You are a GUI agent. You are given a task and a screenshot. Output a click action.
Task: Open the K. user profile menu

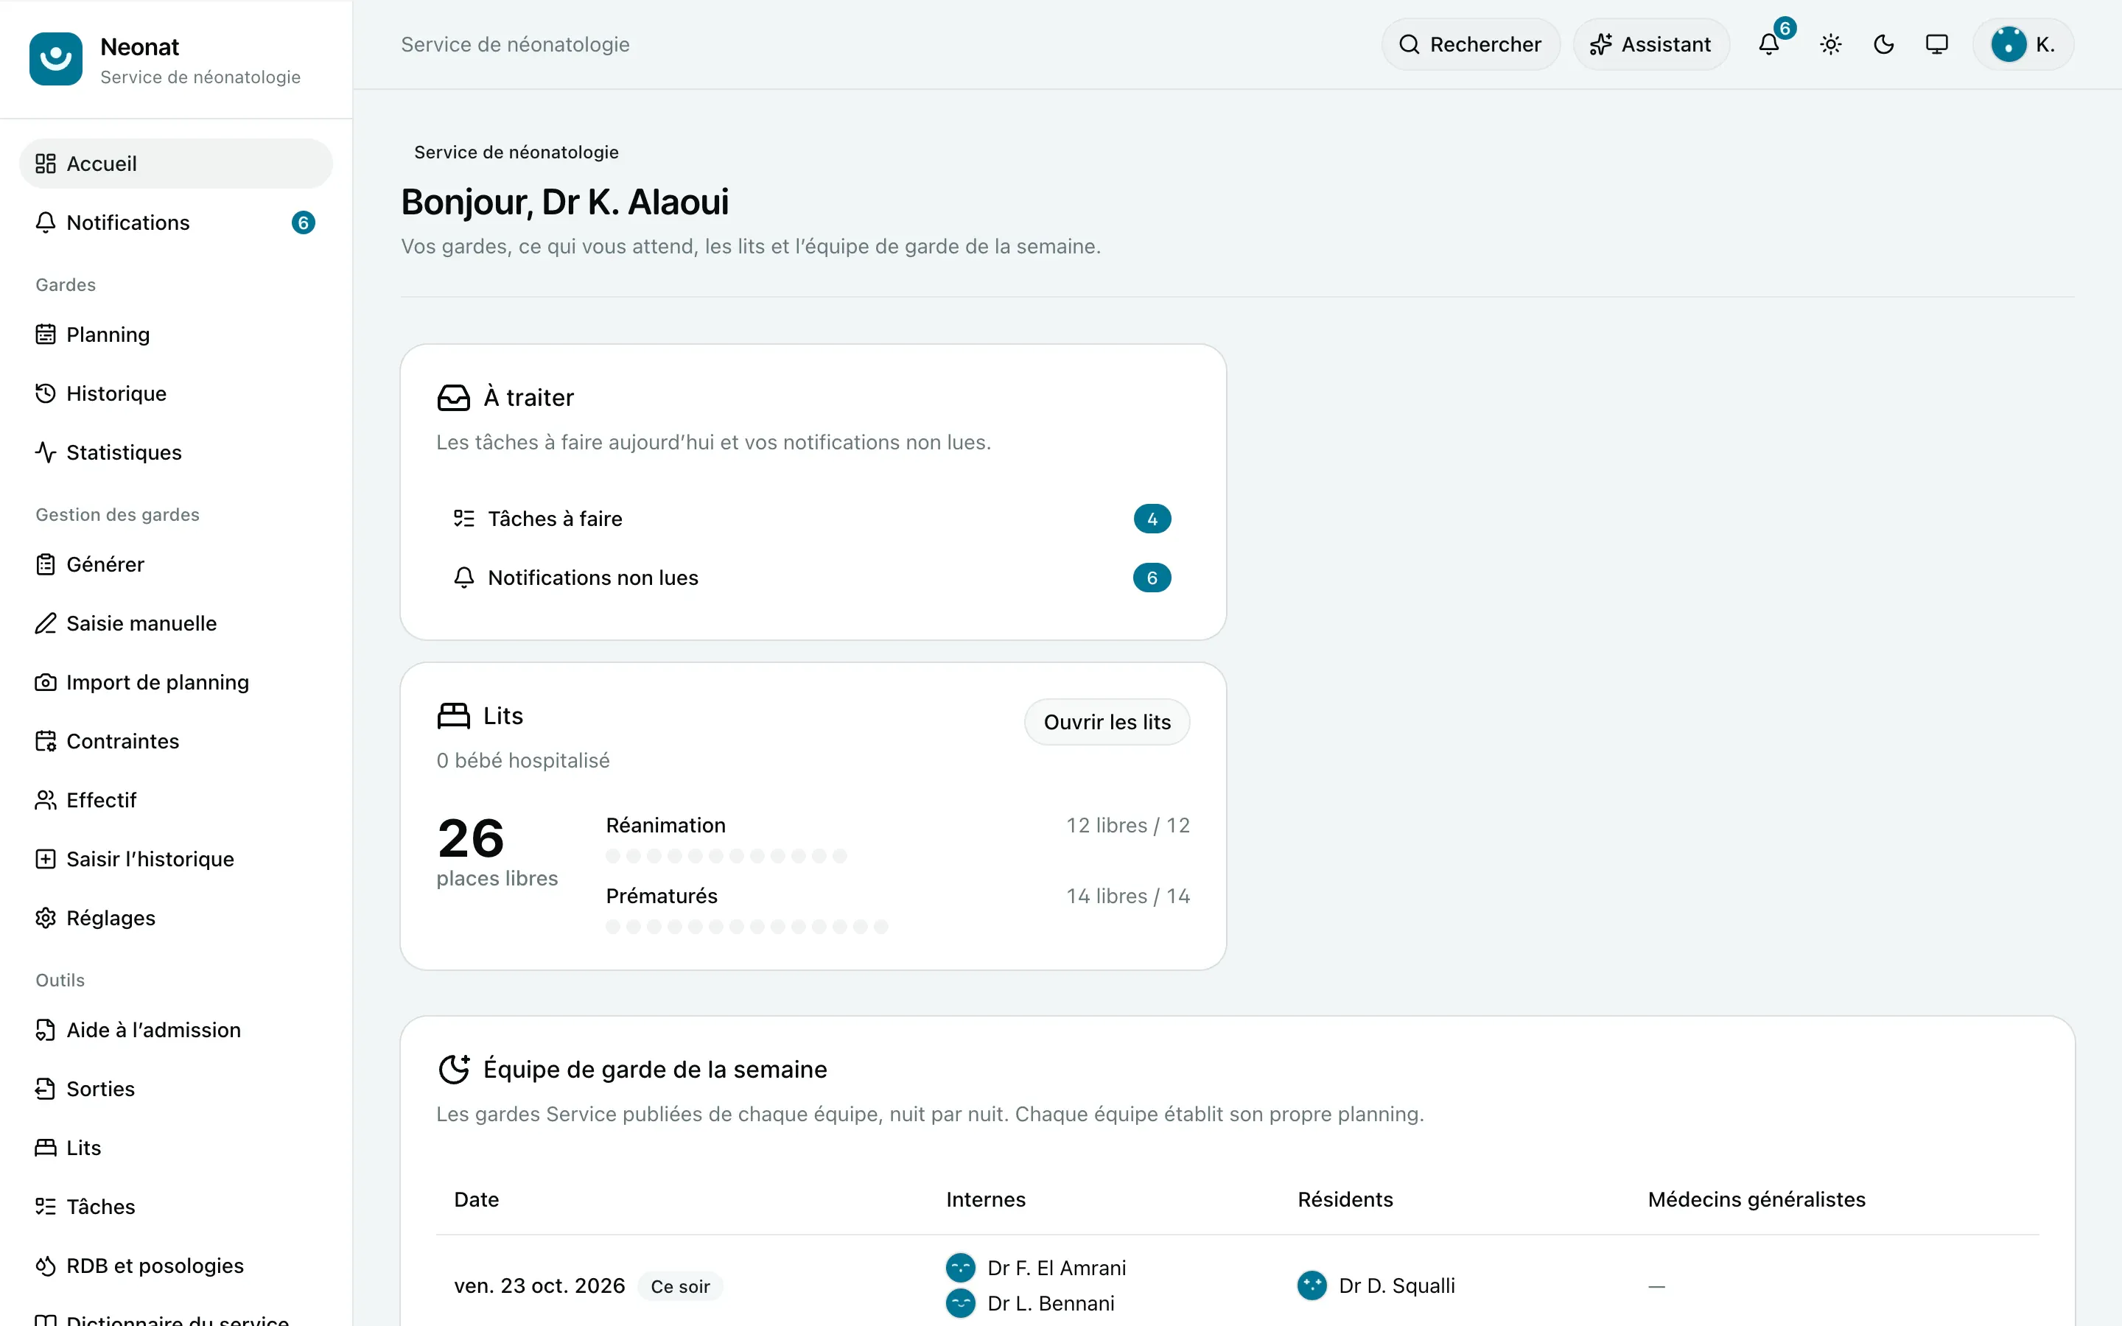2023,44
